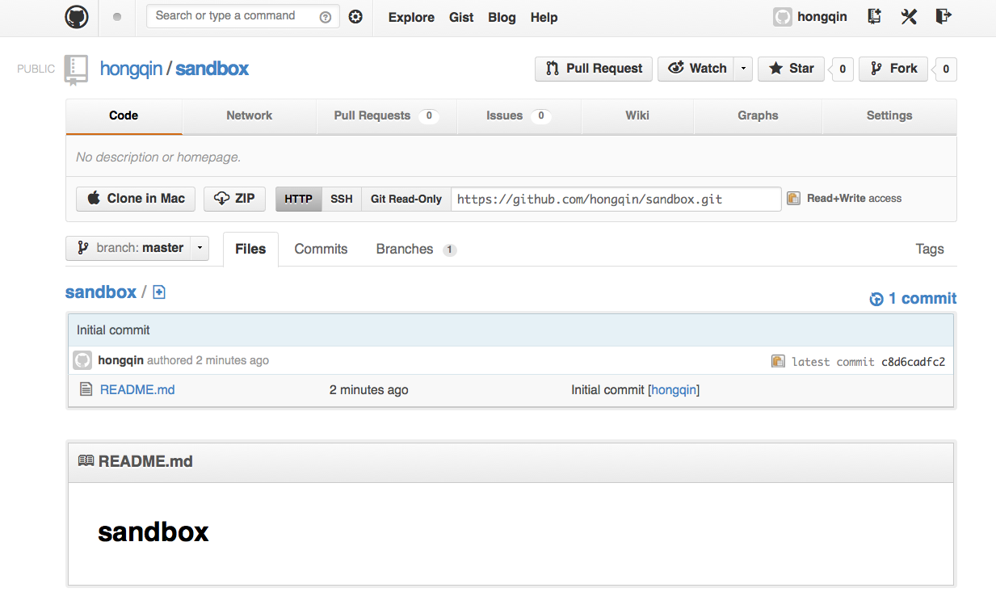This screenshot has height=609, width=996.
Task: Click the hongqin avatar in header
Action: [x=782, y=17]
